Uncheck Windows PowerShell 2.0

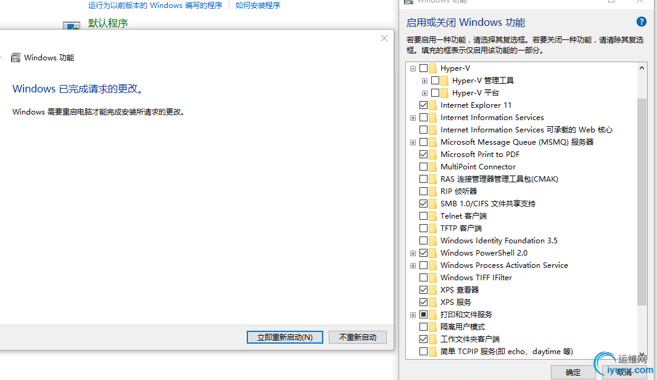coord(424,253)
